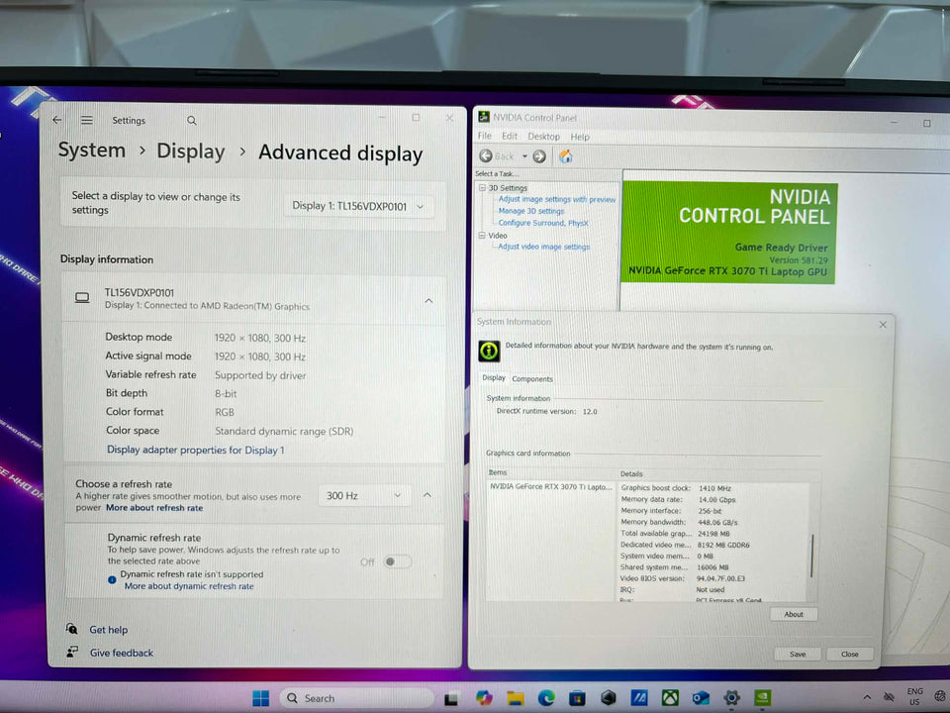Open the Xbox app from the taskbar
The width and height of the screenshot is (950, 713).
669,698
